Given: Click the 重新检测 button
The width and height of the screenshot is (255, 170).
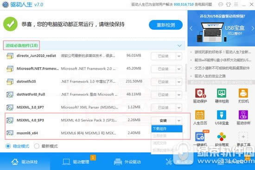Looking at the screenshot, I should pos(166,25).
